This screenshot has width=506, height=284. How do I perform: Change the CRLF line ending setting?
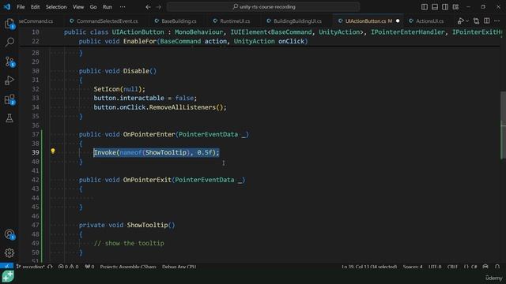click(x=452, y=267)
